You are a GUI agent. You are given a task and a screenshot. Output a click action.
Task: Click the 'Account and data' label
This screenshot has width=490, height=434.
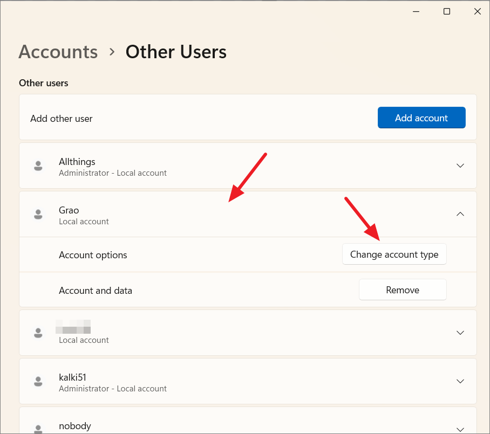(96, 291)
